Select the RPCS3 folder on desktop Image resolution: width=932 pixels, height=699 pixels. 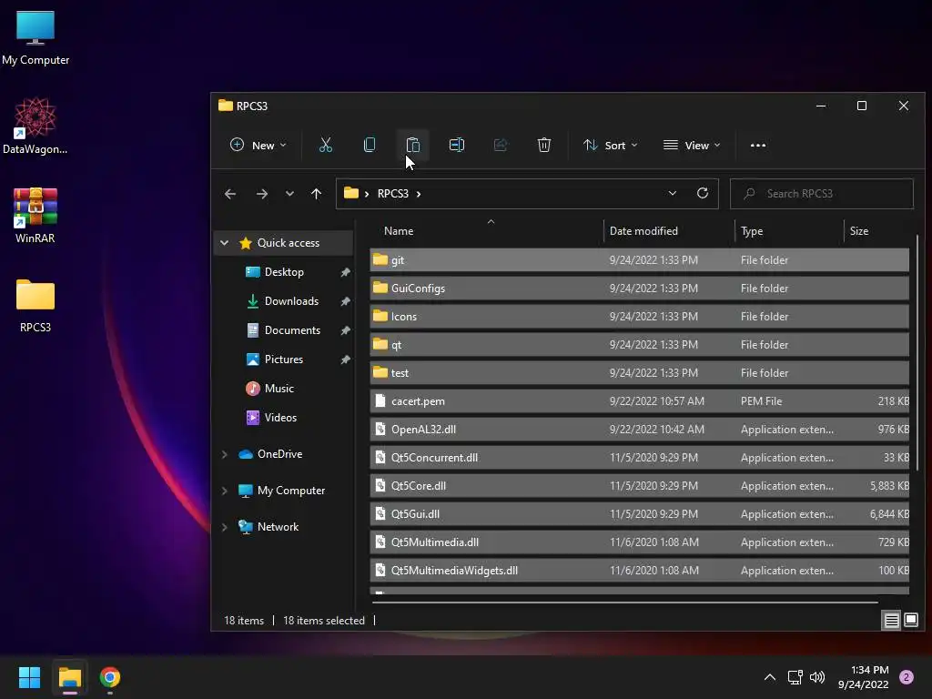click(x=35, y=306)
